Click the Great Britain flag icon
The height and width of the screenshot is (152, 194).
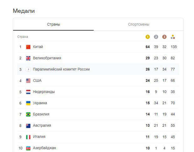[x=28, y=58]
